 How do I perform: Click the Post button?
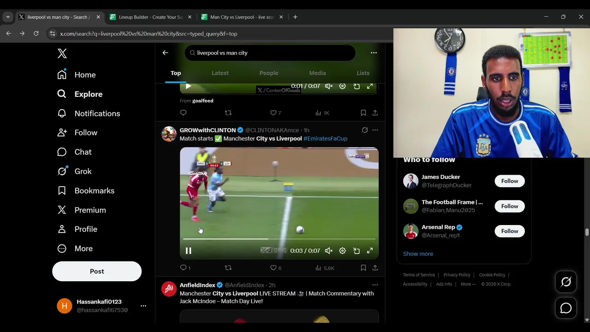pos(97,271)
